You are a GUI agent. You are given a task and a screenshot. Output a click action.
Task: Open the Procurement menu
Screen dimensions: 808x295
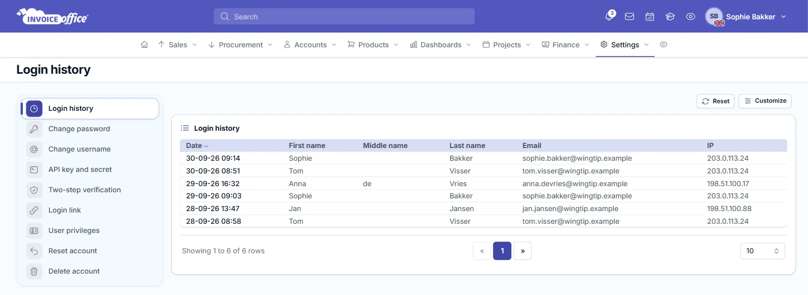240,45
